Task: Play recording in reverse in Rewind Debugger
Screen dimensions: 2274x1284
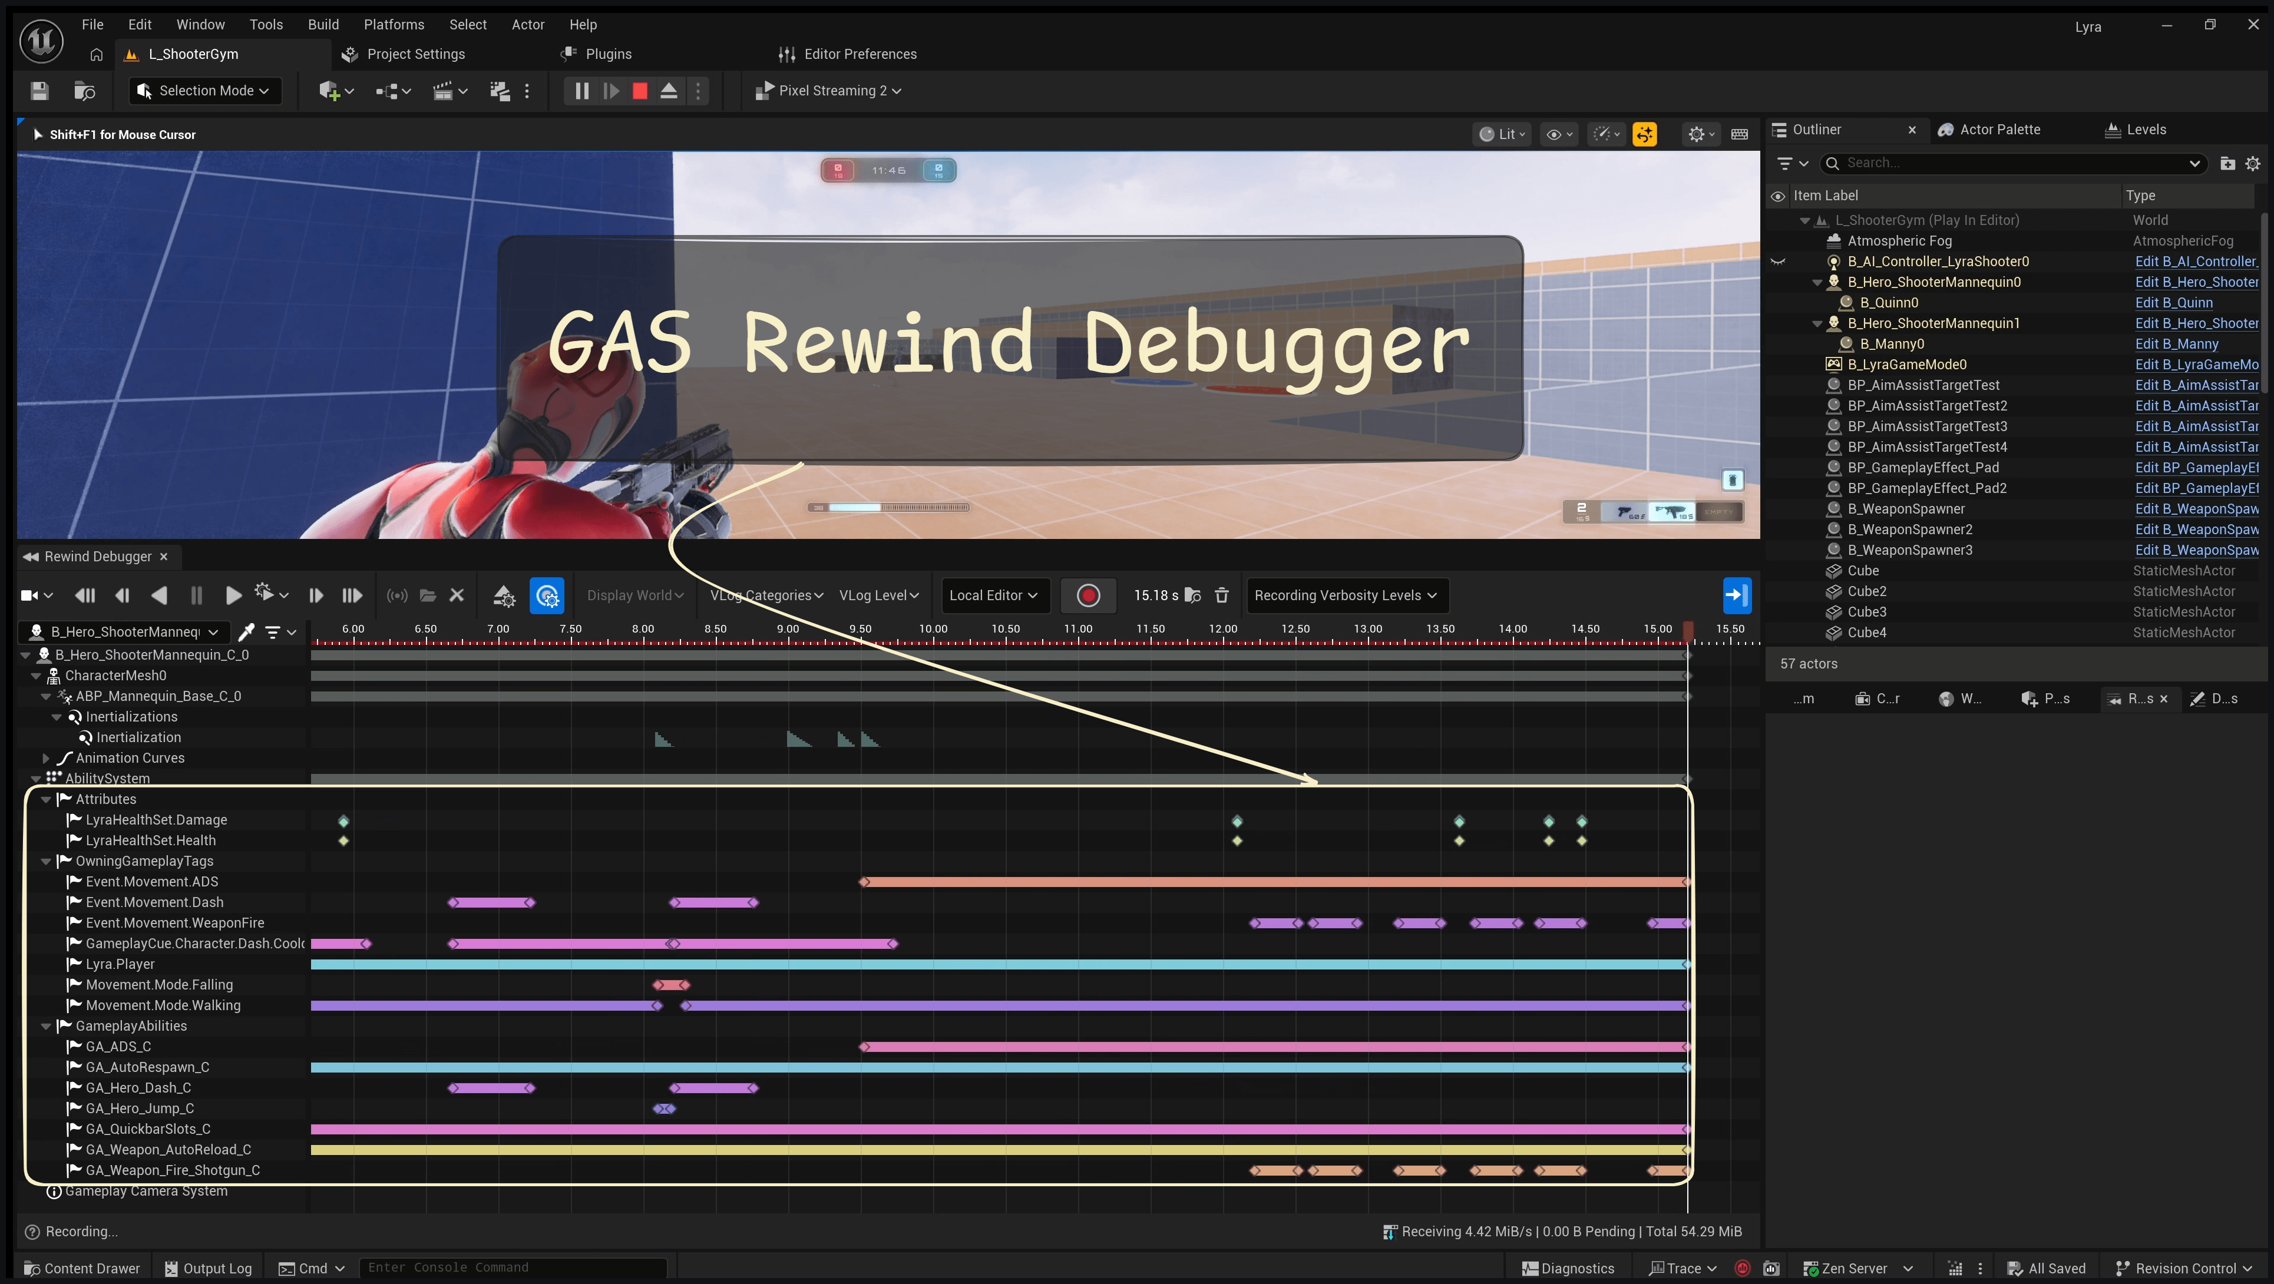Action: pos(160,595)
